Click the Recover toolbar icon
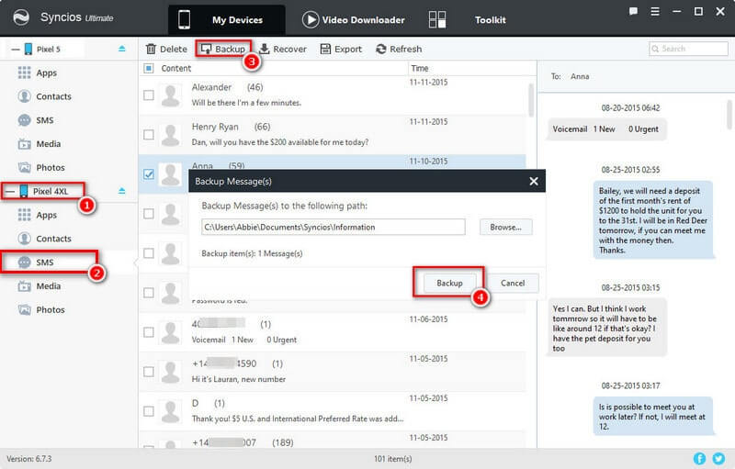 point(266,49)
